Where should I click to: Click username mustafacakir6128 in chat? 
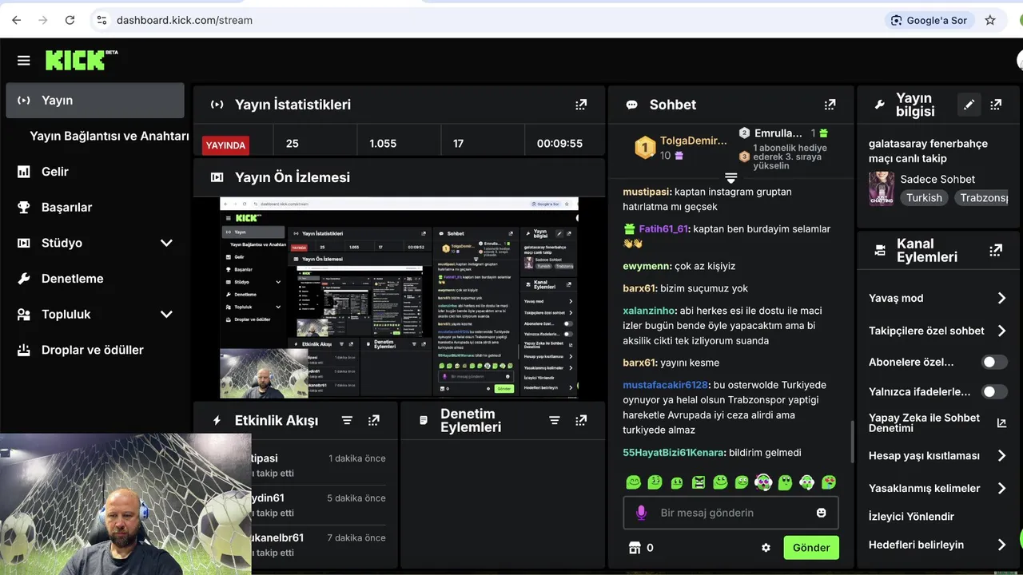(x=666, y=385)
